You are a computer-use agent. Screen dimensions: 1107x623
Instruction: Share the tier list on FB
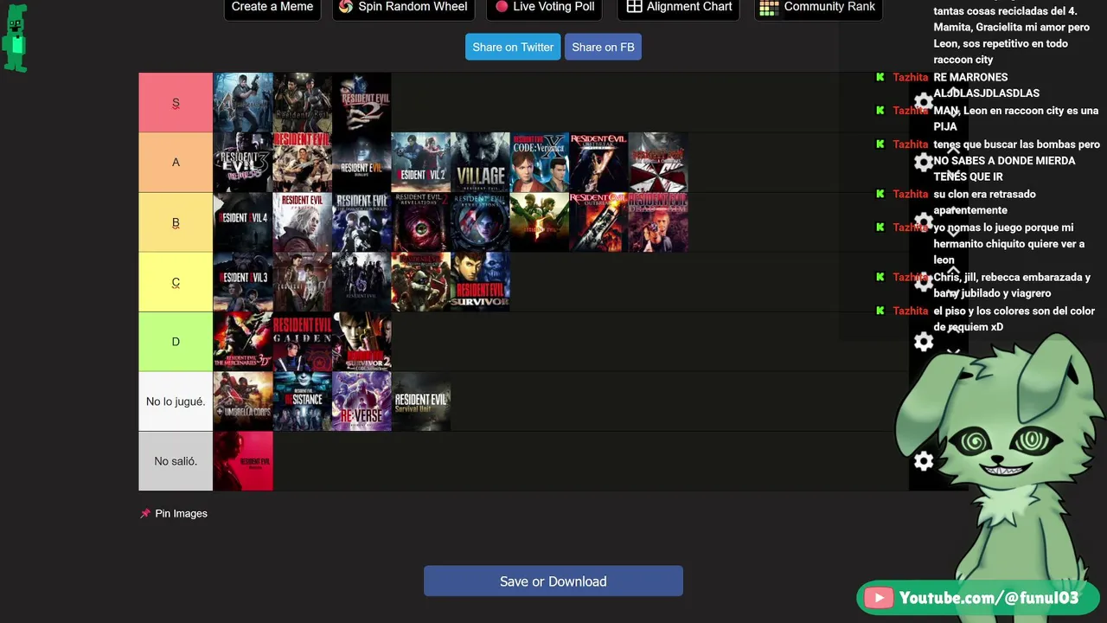point(603,48)
